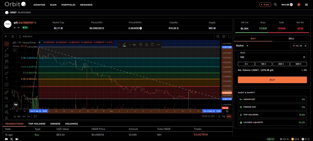Screen dimensions: 313x141
Task: Toggle auto scale on chart
Action: tap(229, 116)
